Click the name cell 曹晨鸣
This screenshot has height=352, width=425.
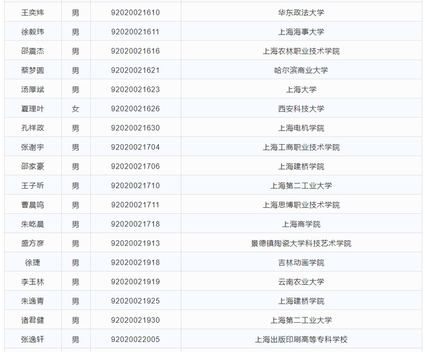click(33, 205)
